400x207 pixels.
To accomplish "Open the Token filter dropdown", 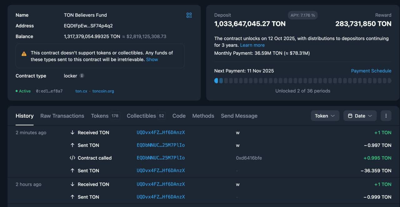I will point(325,116).
